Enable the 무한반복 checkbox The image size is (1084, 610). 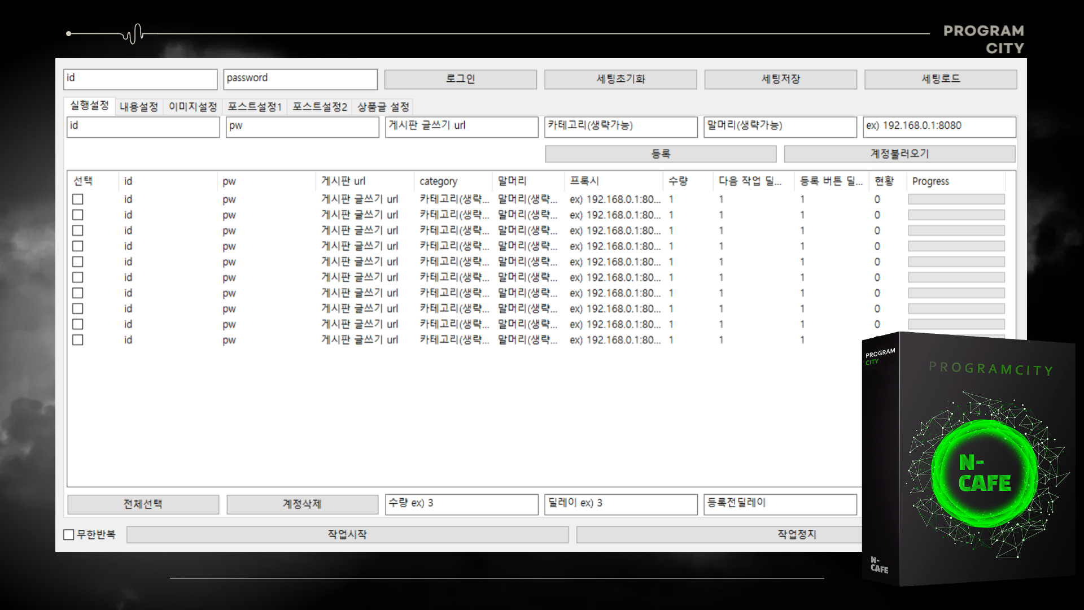tap(69, 534)
